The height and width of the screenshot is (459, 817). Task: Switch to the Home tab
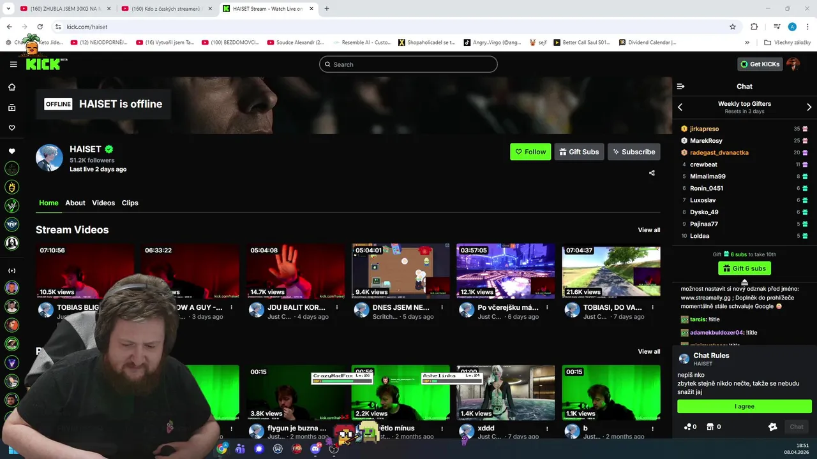tap(49, 203)
